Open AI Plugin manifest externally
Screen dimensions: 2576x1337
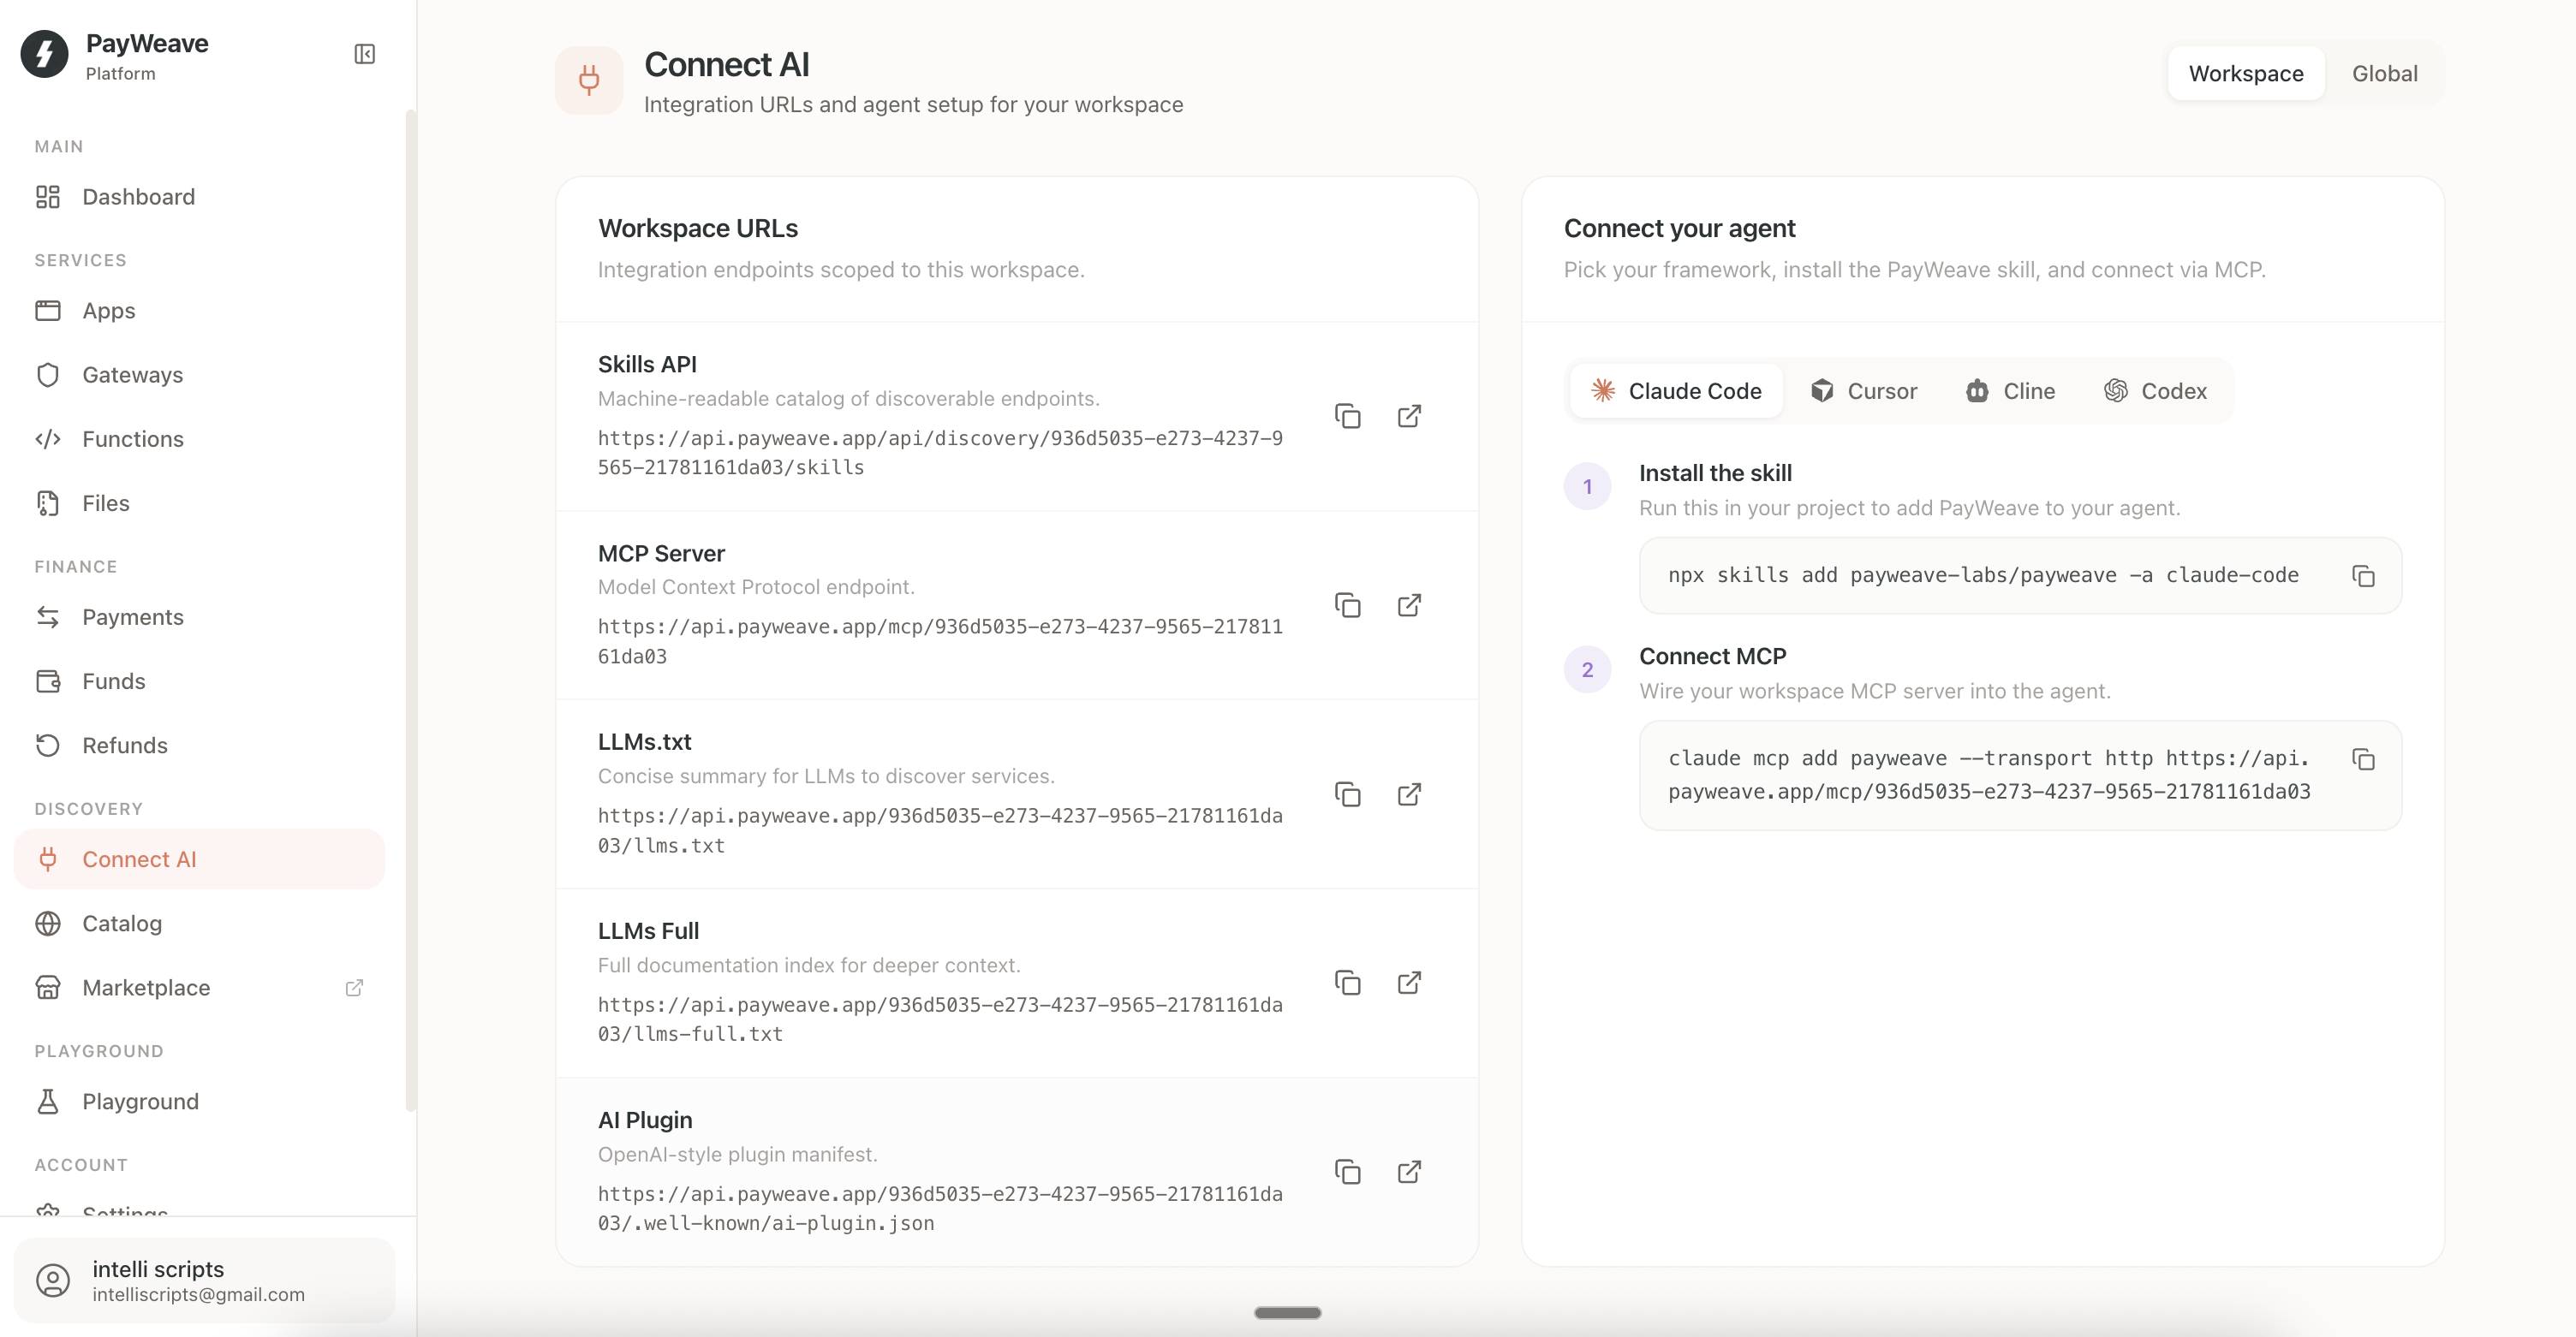click(x=1408, y=1171)
